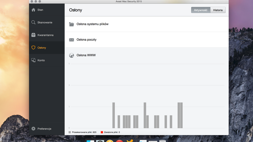
Task: Select Stan in the sidebar
Action: (47, 10)
